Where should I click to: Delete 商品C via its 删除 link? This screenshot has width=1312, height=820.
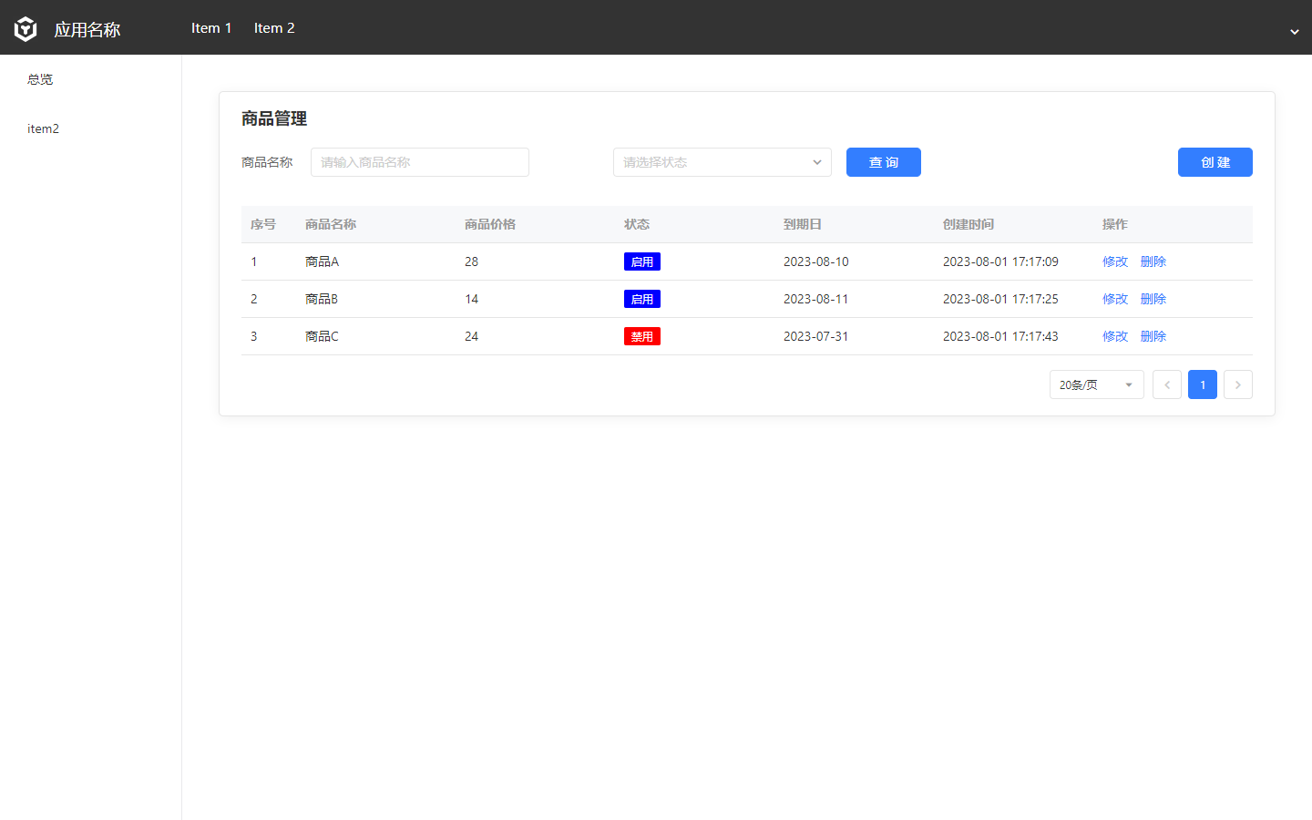coord(1153,336)
